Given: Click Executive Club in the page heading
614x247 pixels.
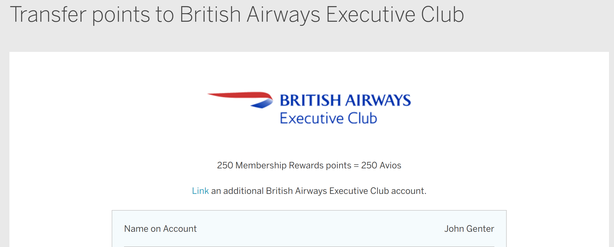Looking at the screenshot, I should pyautogui.click(x=395, y=15).
